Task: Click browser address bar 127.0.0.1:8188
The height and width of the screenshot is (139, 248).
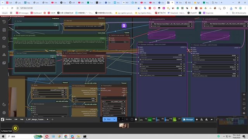Action: [x=27, y=8]
